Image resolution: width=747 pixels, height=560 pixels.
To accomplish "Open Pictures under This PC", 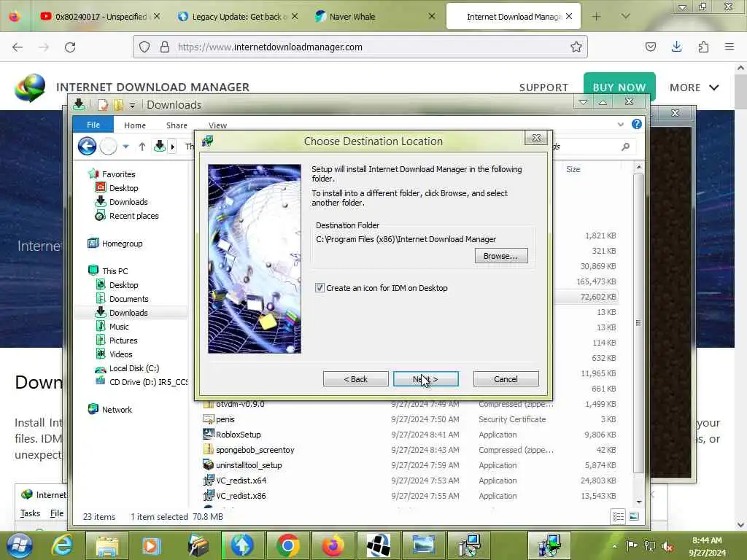I will tap(123, 341).
